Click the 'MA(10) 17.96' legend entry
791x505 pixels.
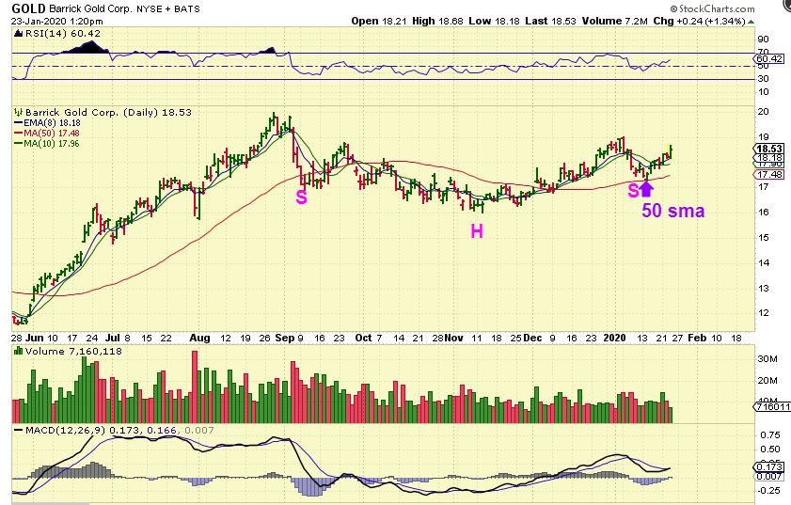tap(46, 143)
